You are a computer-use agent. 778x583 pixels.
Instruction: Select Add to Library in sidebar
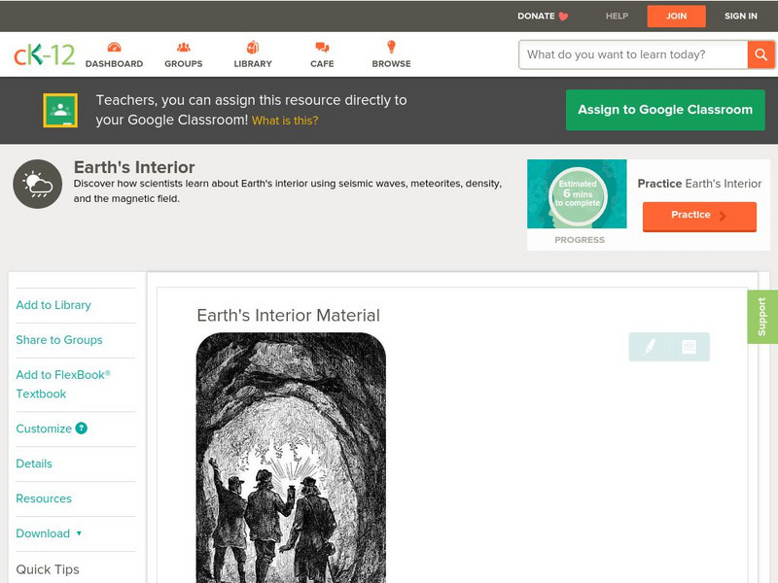tap(53, 305)
